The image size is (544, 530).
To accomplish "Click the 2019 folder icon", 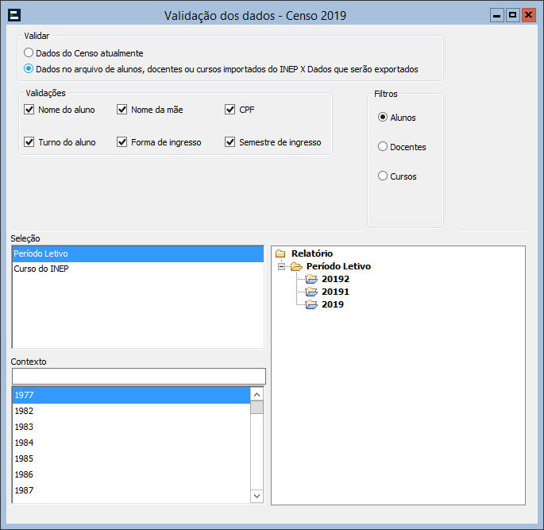I will (x=311, y=304).
